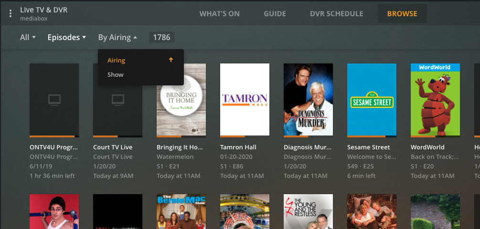The image size is (480, 229).
Task: Open the WordWorld poster
Action: (x=435, y=99)
